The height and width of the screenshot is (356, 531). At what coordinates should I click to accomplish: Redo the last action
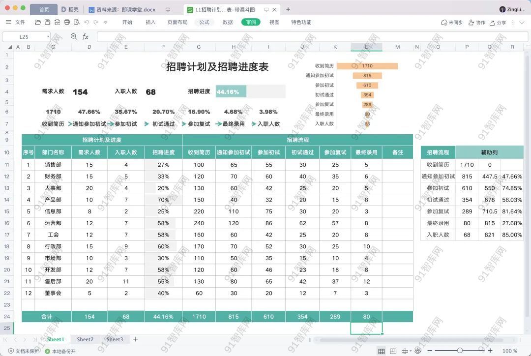point(96,22)
